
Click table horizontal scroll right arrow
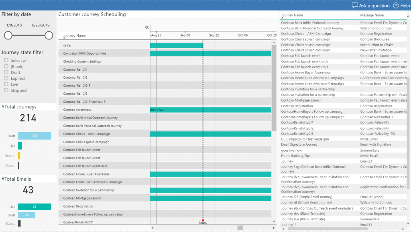[403, 229]
